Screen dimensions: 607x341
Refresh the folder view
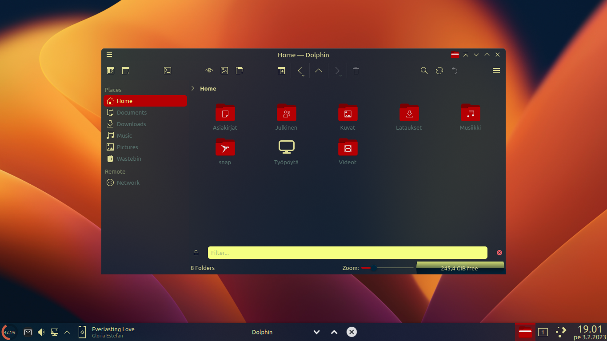tap(439, 71)
